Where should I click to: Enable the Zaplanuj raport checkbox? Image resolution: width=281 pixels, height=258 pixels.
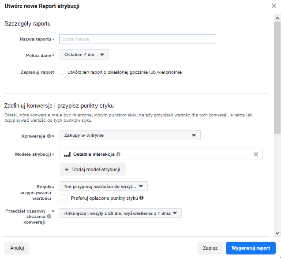(62, 72)
